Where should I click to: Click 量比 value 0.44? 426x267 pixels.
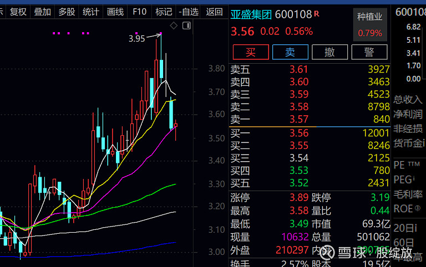380,211
